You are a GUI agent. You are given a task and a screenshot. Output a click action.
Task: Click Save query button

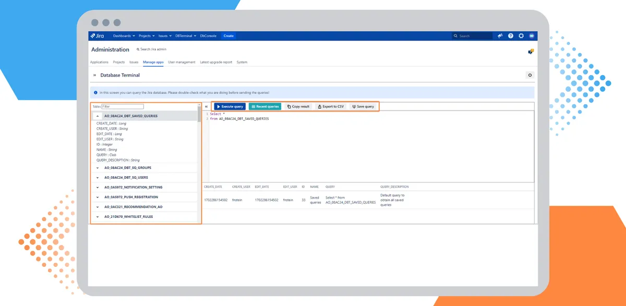(x=363, y=106)
